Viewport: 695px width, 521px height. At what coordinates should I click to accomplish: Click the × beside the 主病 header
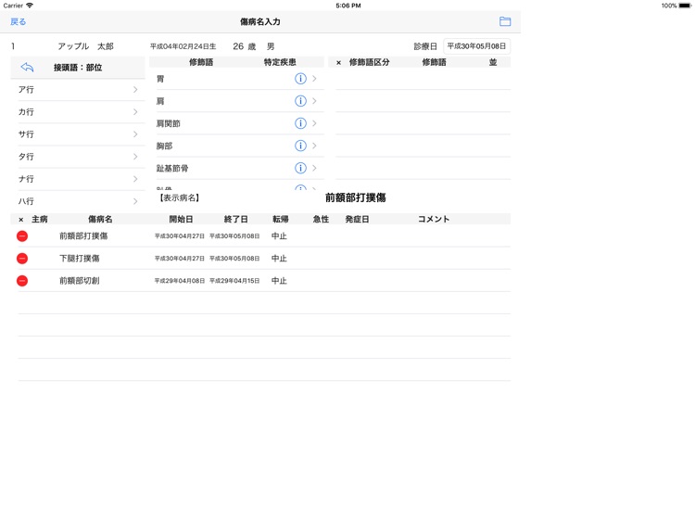point(20,220)
